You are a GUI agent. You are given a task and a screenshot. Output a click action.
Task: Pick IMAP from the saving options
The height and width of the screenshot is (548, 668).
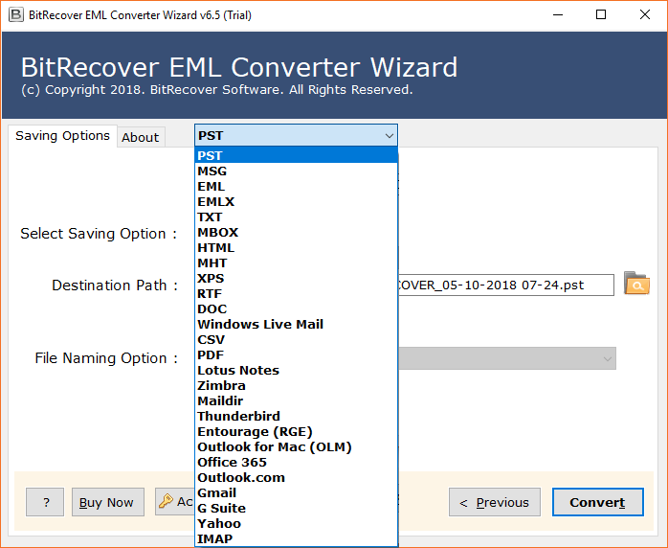click(296, 539)
